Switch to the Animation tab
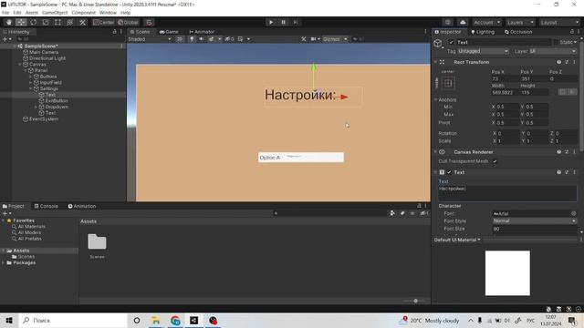Viewport: 584px width, 328px height. [82, 206]
